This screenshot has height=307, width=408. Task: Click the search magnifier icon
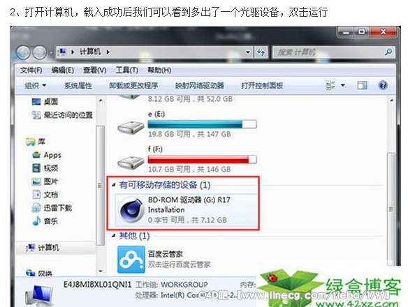point(388,52)
